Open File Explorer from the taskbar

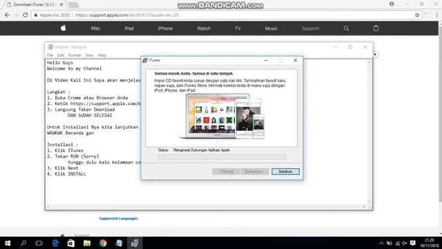click(x=87, y=243)
